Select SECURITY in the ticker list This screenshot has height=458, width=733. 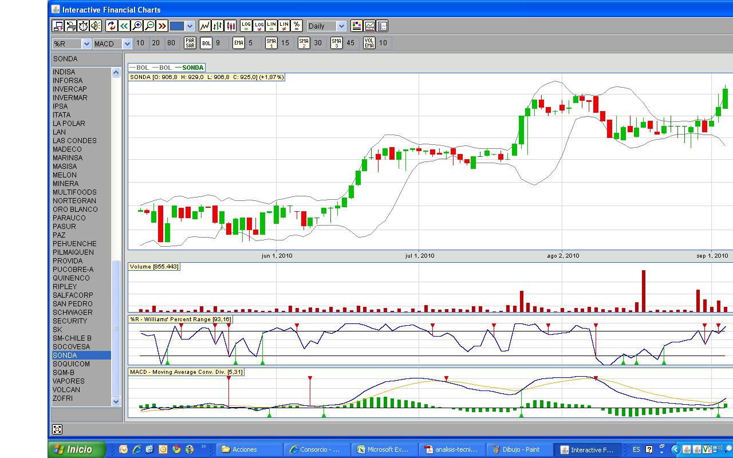click(81, 321)
